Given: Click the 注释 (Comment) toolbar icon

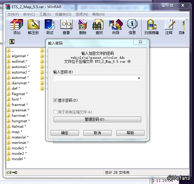Looking at the screenshot, I should tap(169, 27).
